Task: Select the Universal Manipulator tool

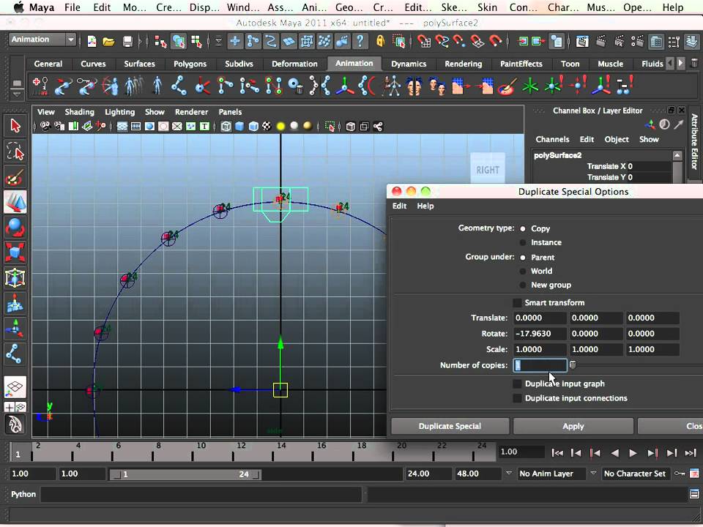Action: (15, 278)
